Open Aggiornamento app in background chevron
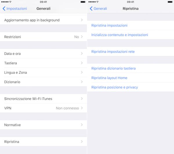This screenshot has width=174, height=154. click(82, 20)
